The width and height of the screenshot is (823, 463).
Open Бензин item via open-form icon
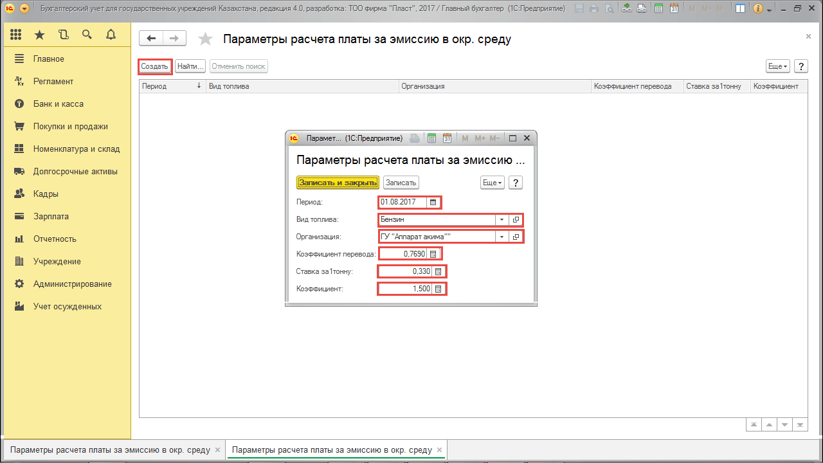click(516, 219)
